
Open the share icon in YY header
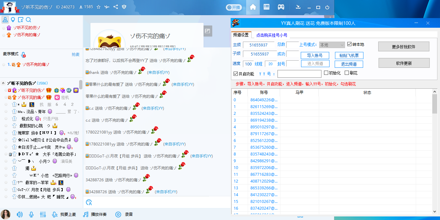tap(116, 7)
